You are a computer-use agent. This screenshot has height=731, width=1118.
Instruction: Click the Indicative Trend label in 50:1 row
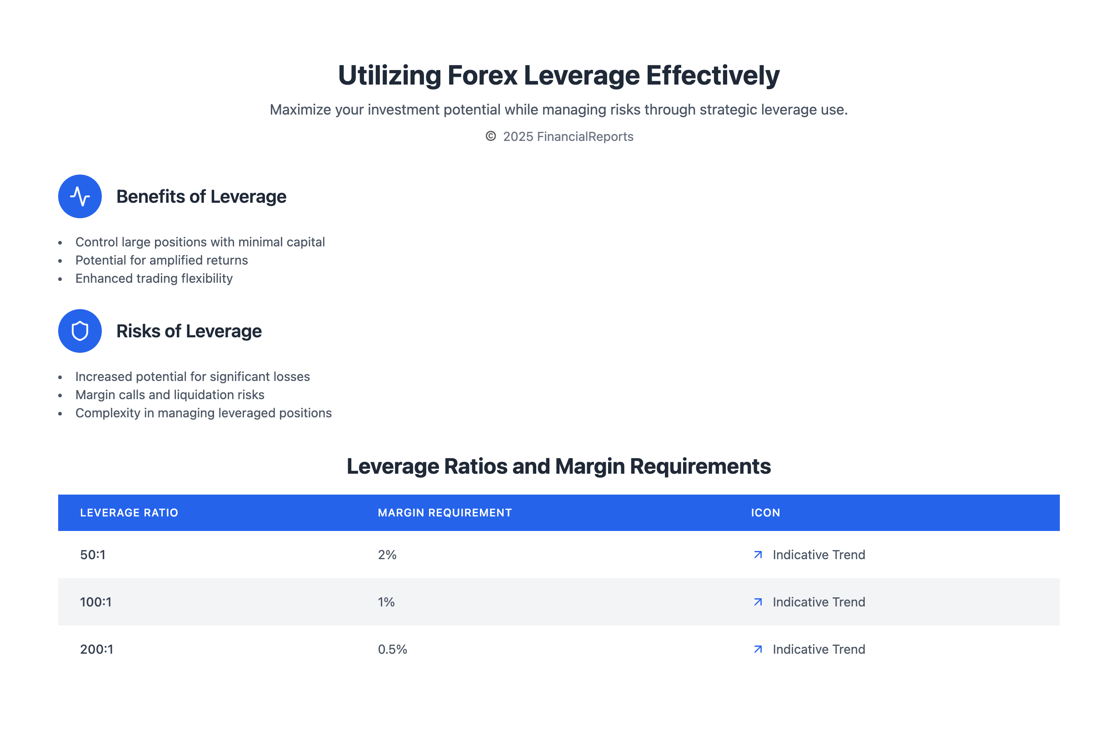tap(819, 555)
